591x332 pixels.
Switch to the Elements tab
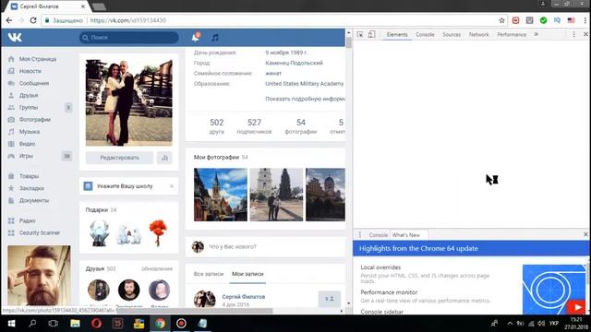tap(397, 34)
